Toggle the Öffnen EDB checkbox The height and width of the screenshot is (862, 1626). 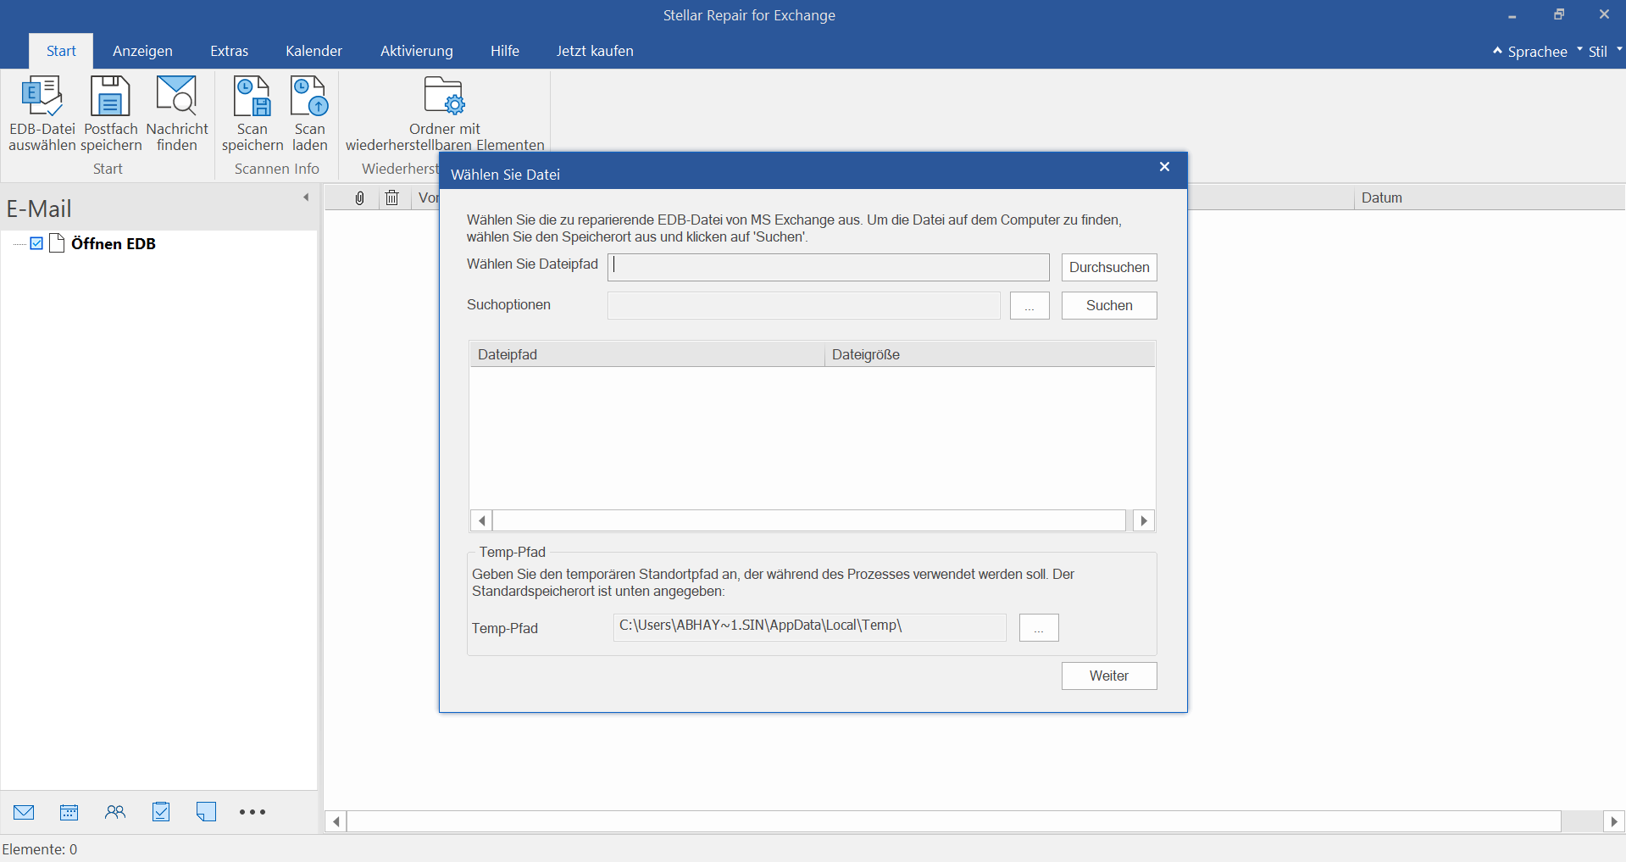(x=36, y=243)
